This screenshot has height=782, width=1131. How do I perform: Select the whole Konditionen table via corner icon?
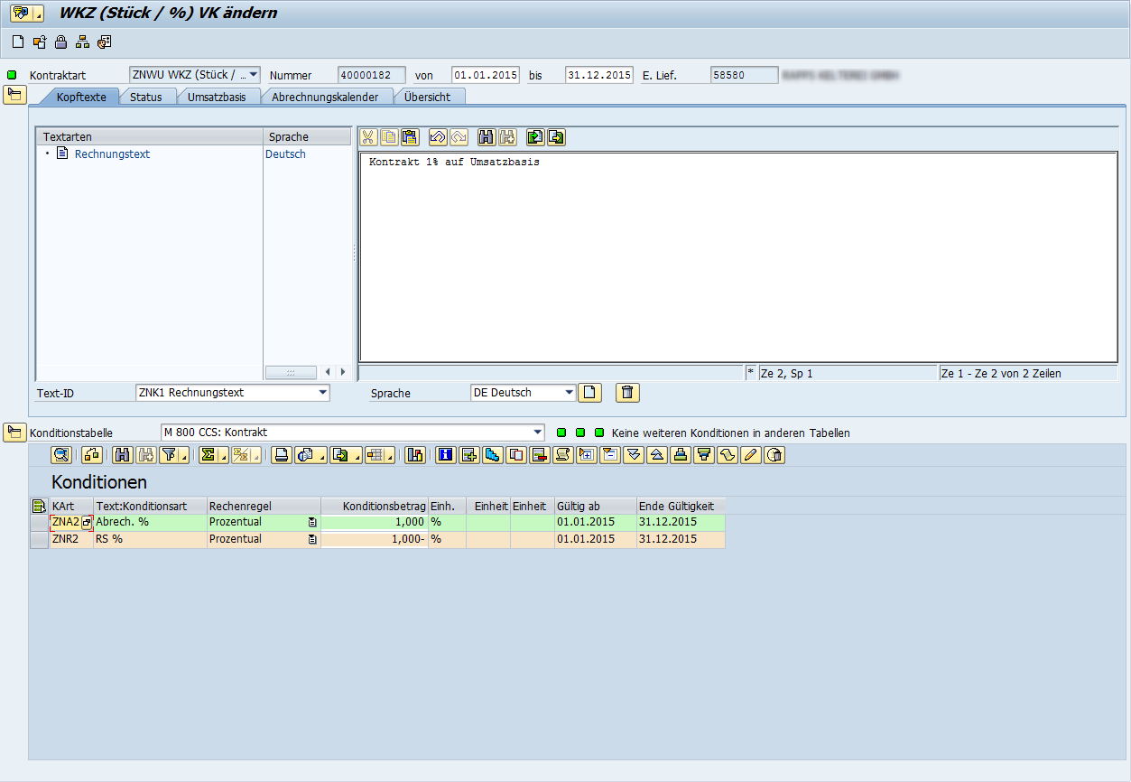(x=39, y=507)
